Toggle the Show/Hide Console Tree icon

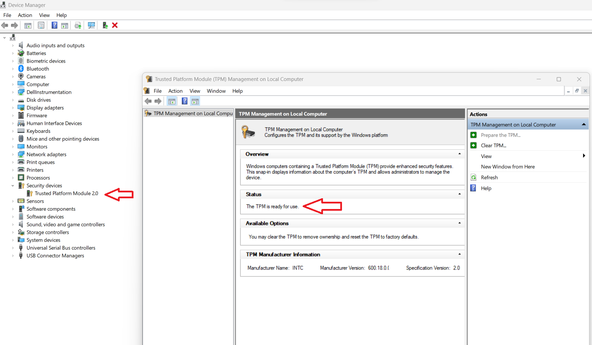pos(28,25)
